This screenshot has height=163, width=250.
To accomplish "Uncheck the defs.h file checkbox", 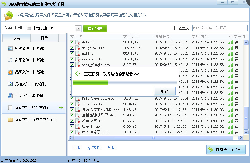I will click(x=72, y=42).
